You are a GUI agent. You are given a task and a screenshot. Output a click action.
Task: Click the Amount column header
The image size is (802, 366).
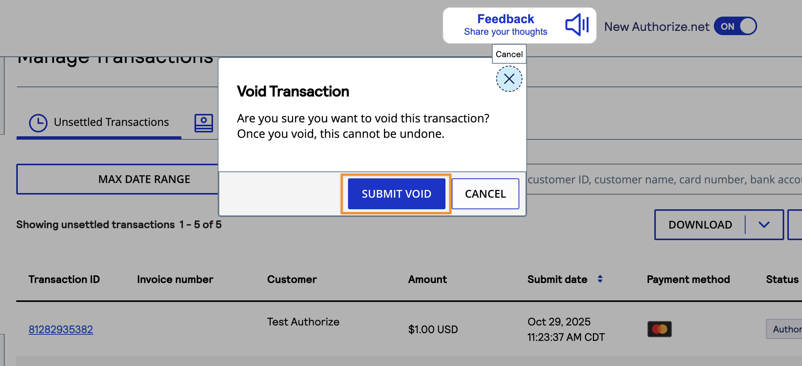tap(427, 279)
